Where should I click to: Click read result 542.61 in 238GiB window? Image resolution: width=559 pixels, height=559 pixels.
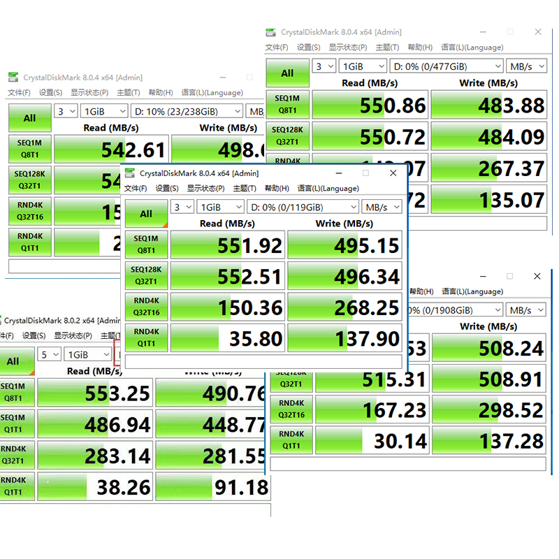tap(111, 149)
